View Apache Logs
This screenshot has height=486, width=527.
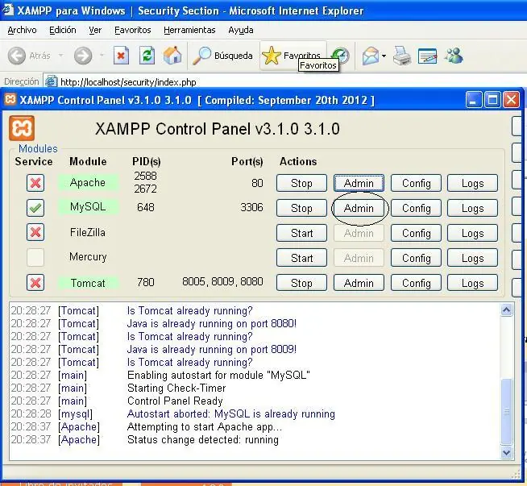[x=472, y=183]
